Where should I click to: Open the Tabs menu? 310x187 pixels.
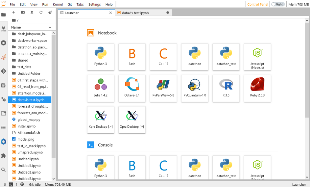(80, 4)
